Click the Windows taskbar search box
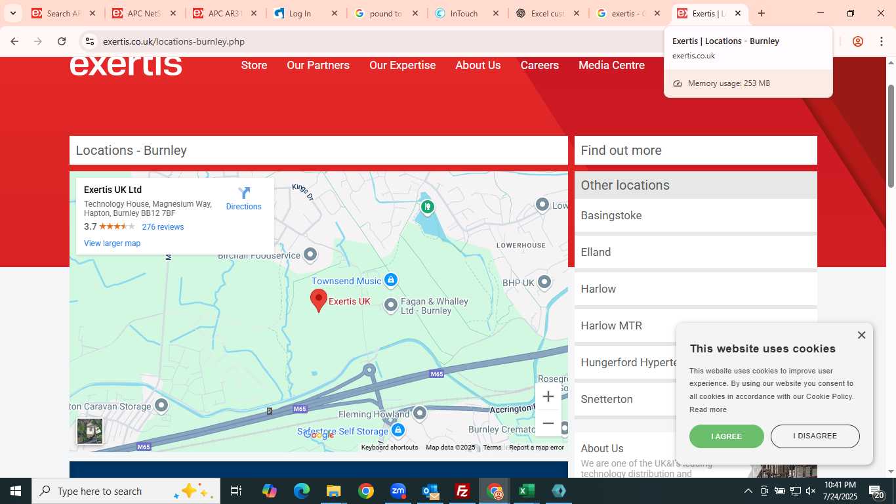The height and width of the screenshot is (504, 896). [x=125, y=491]
